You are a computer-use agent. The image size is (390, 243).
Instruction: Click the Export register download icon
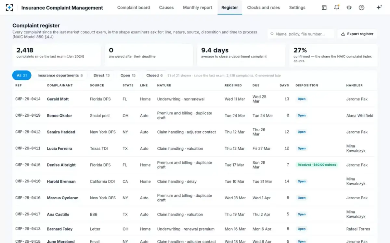[x=343, y=34]
